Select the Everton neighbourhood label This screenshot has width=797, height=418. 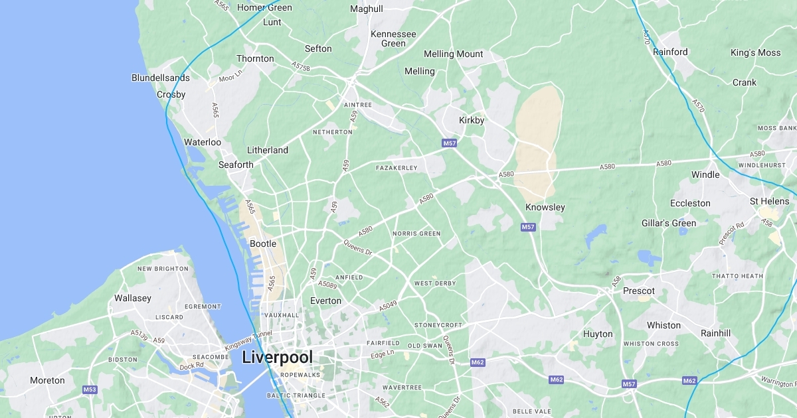pyautogui.click(x=326, y=301)
